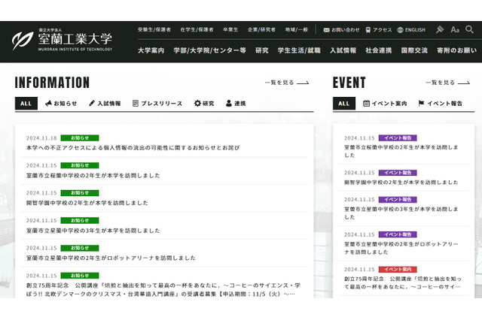Click the Muroran Institute of Technology logo
Image resolution: width=482 pixels, height=320 pixels.
[63, 39]
